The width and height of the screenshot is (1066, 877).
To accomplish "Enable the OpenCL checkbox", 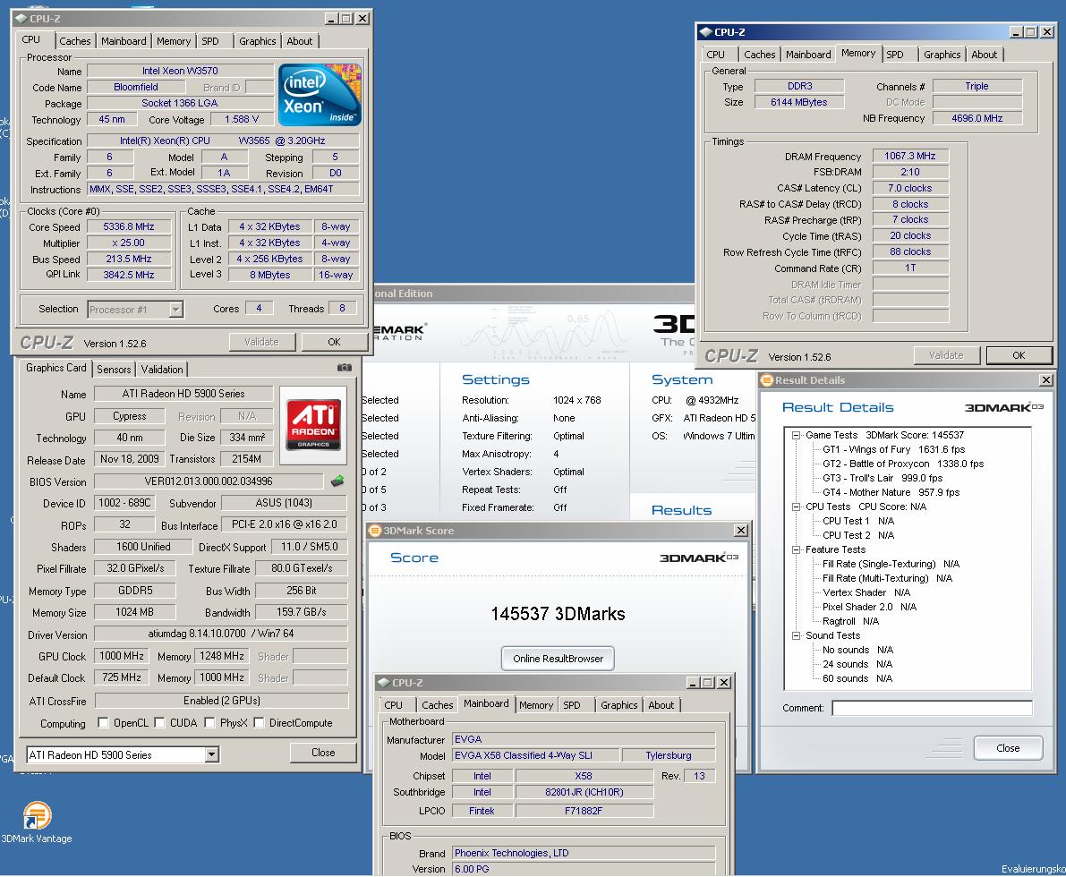I will (x=103, y=723).
